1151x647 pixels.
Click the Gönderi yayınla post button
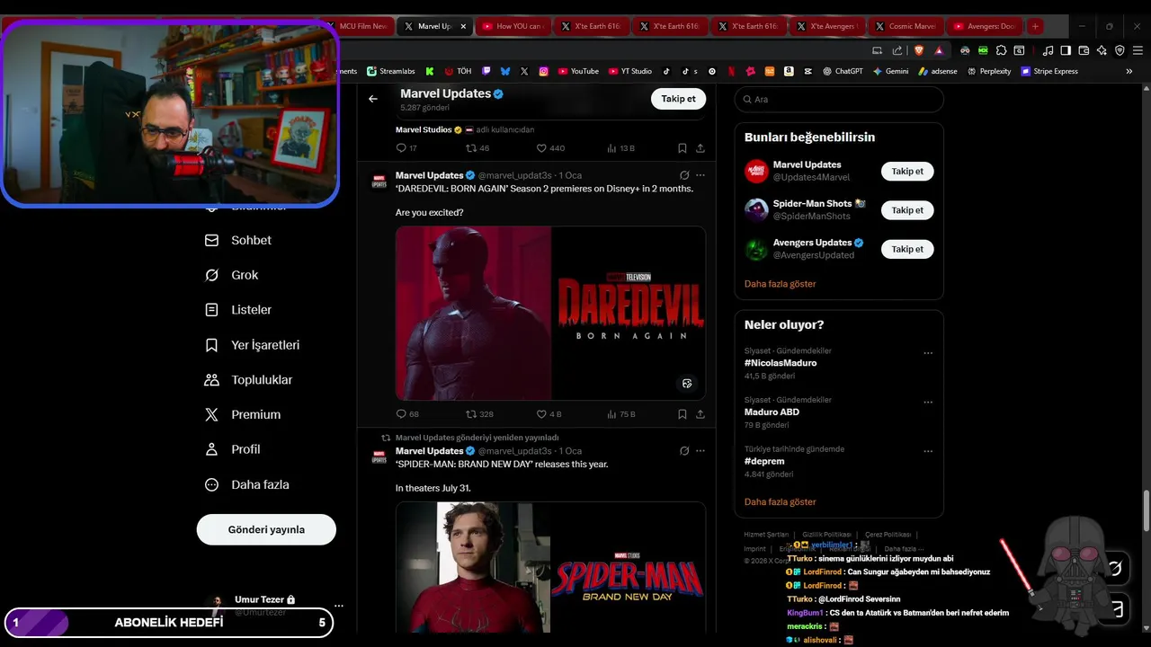[x=266, y=529]
